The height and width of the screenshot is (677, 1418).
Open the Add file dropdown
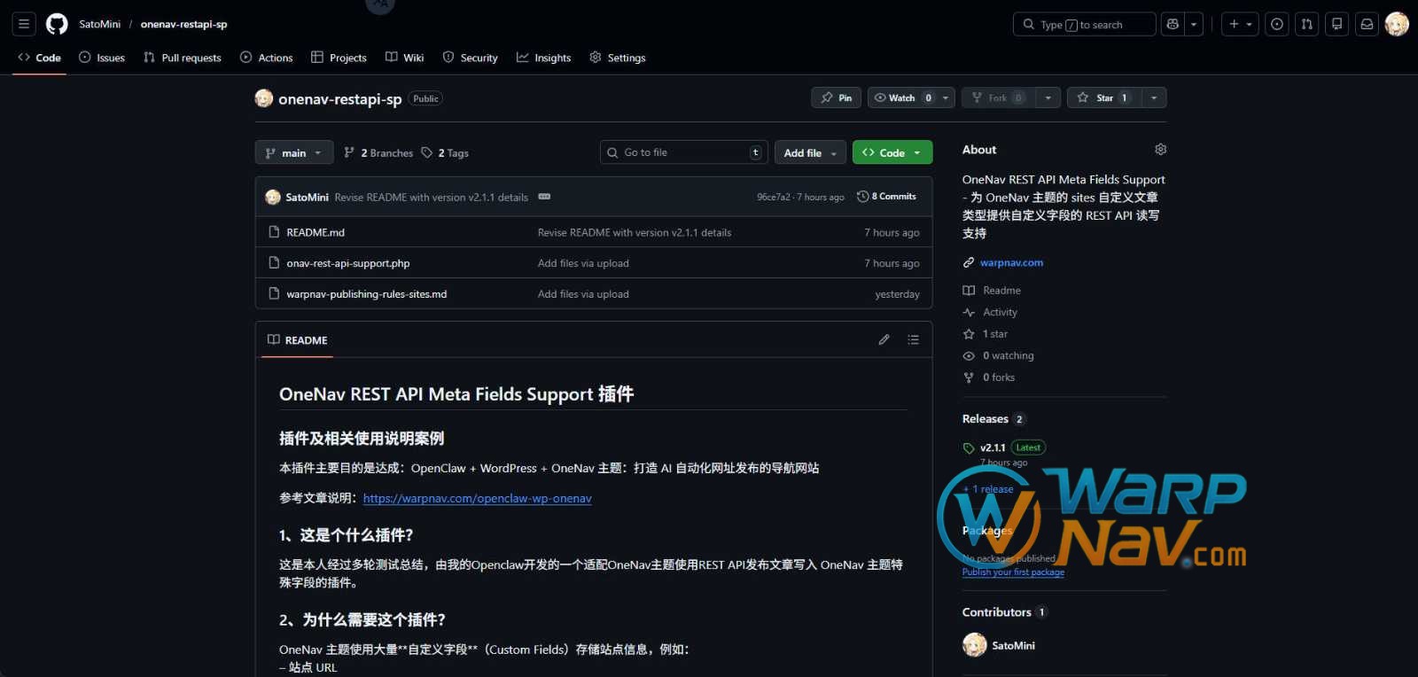[810, 152]
